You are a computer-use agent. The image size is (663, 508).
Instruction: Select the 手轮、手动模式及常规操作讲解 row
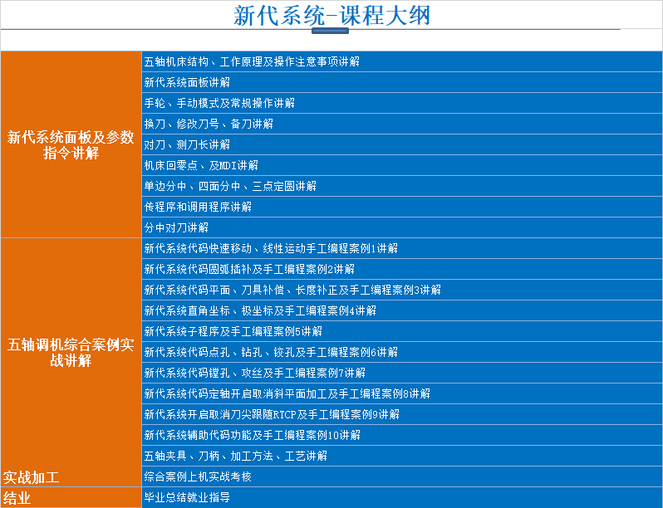[x=219, y=103]
